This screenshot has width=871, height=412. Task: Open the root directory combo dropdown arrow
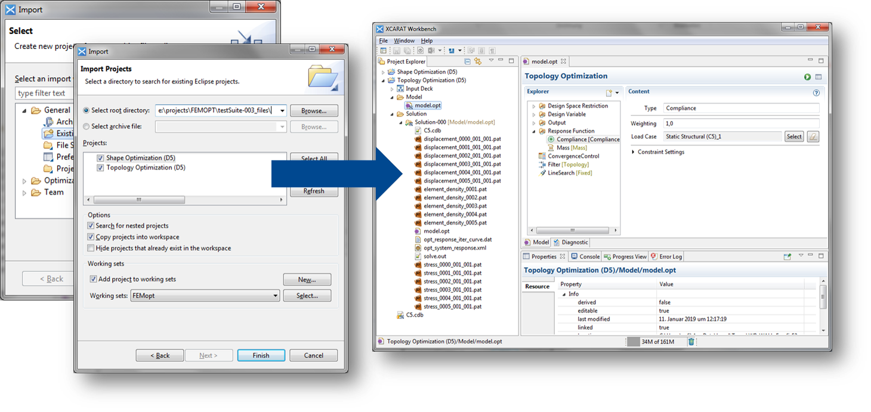pos(282,111)
